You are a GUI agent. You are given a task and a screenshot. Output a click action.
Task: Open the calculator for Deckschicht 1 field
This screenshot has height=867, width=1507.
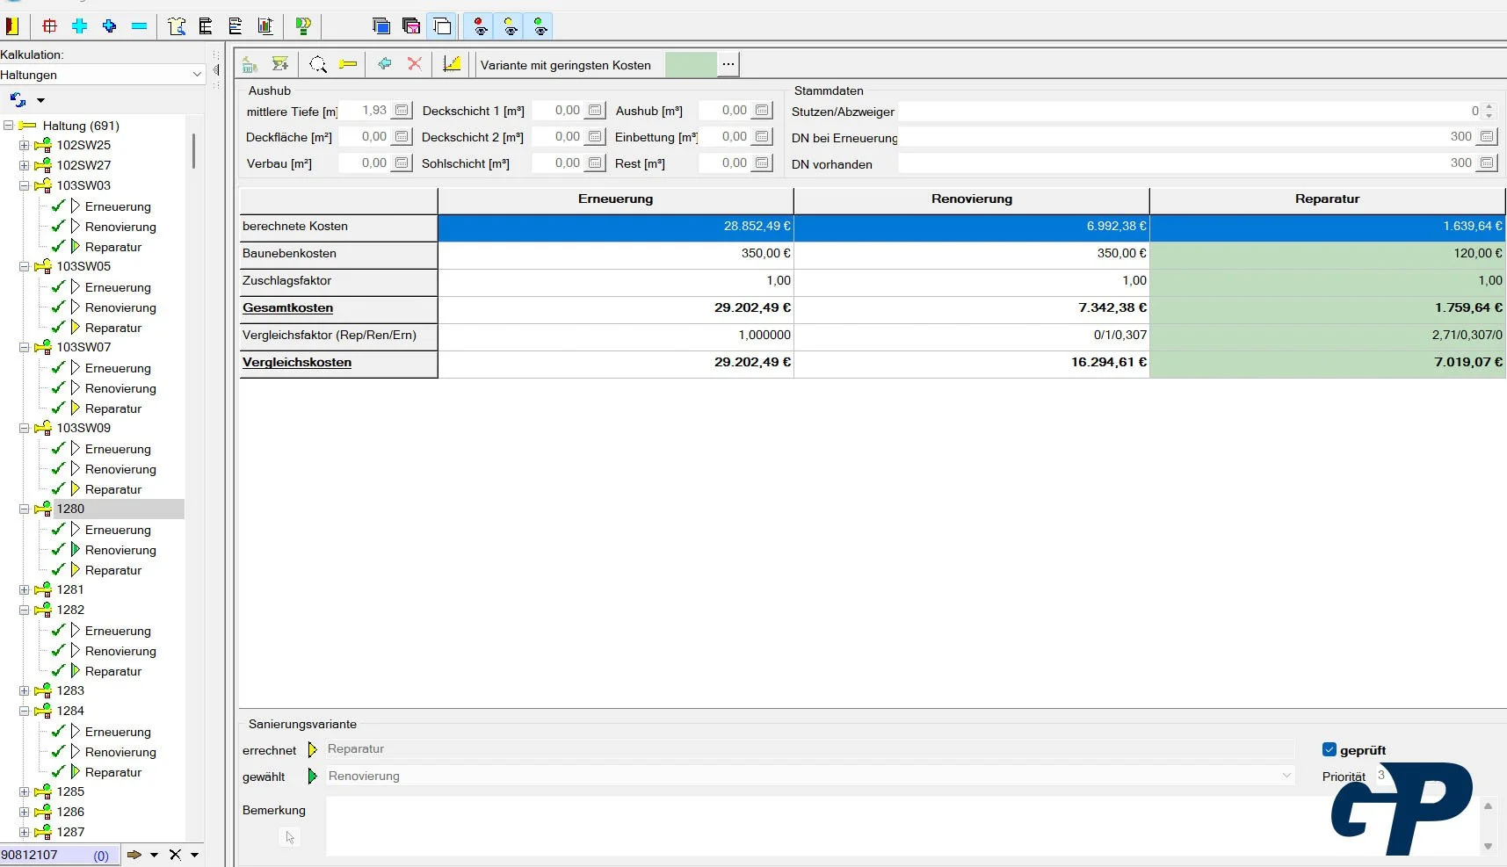point(595,111)
